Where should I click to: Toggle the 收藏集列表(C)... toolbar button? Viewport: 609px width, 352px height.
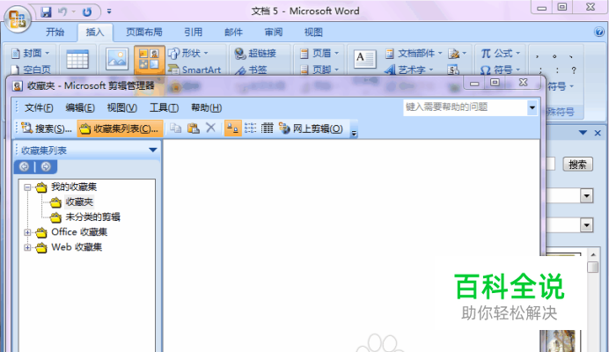(x=120, y=128)
